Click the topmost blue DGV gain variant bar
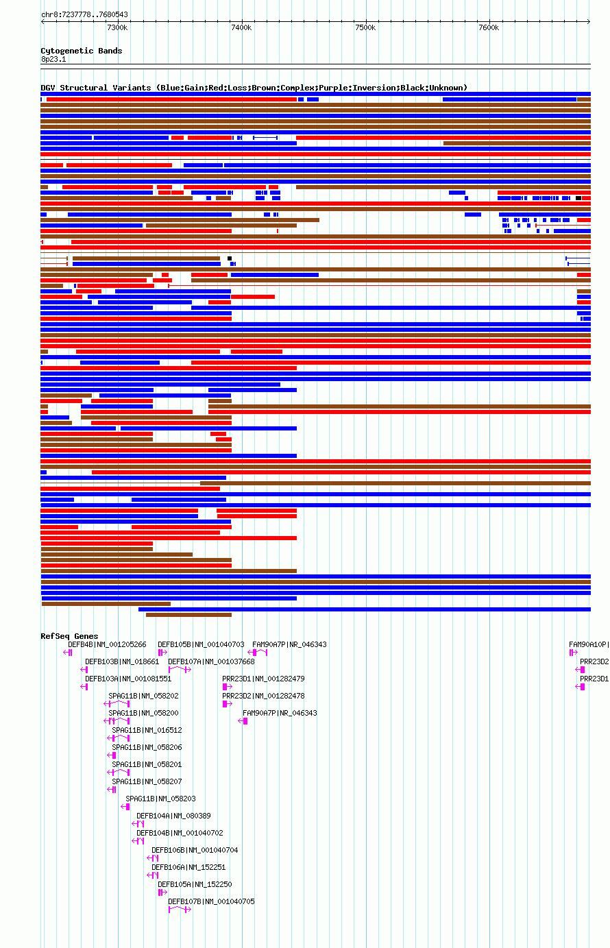Image resolution: width=610 pixels, height=948 pixels. [x=315, y=94]
